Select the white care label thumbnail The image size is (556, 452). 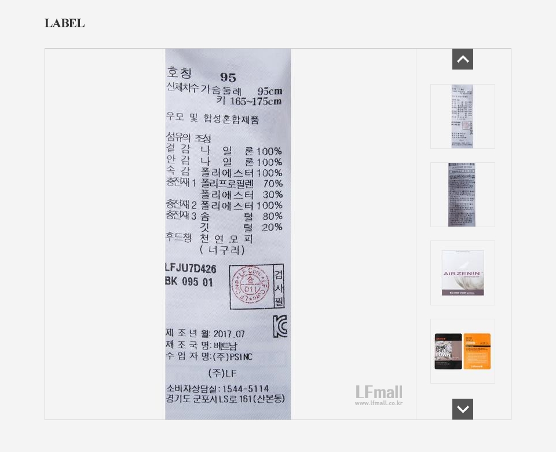tap(462, 116)
